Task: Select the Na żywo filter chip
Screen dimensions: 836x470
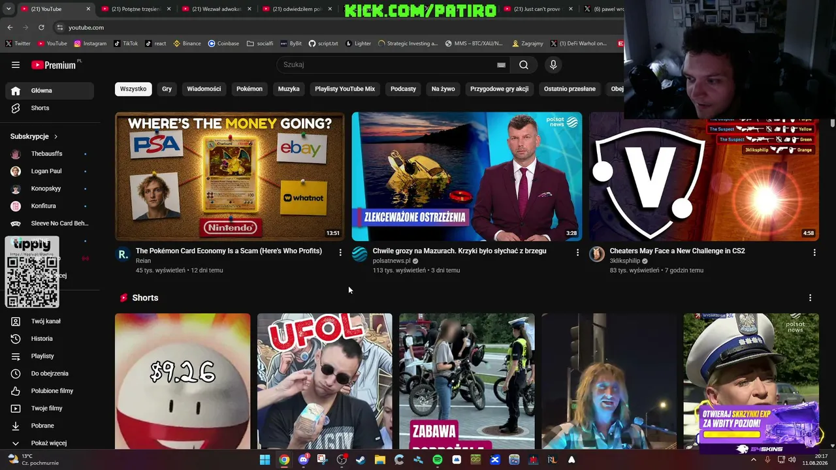Action: pos(443,89)
